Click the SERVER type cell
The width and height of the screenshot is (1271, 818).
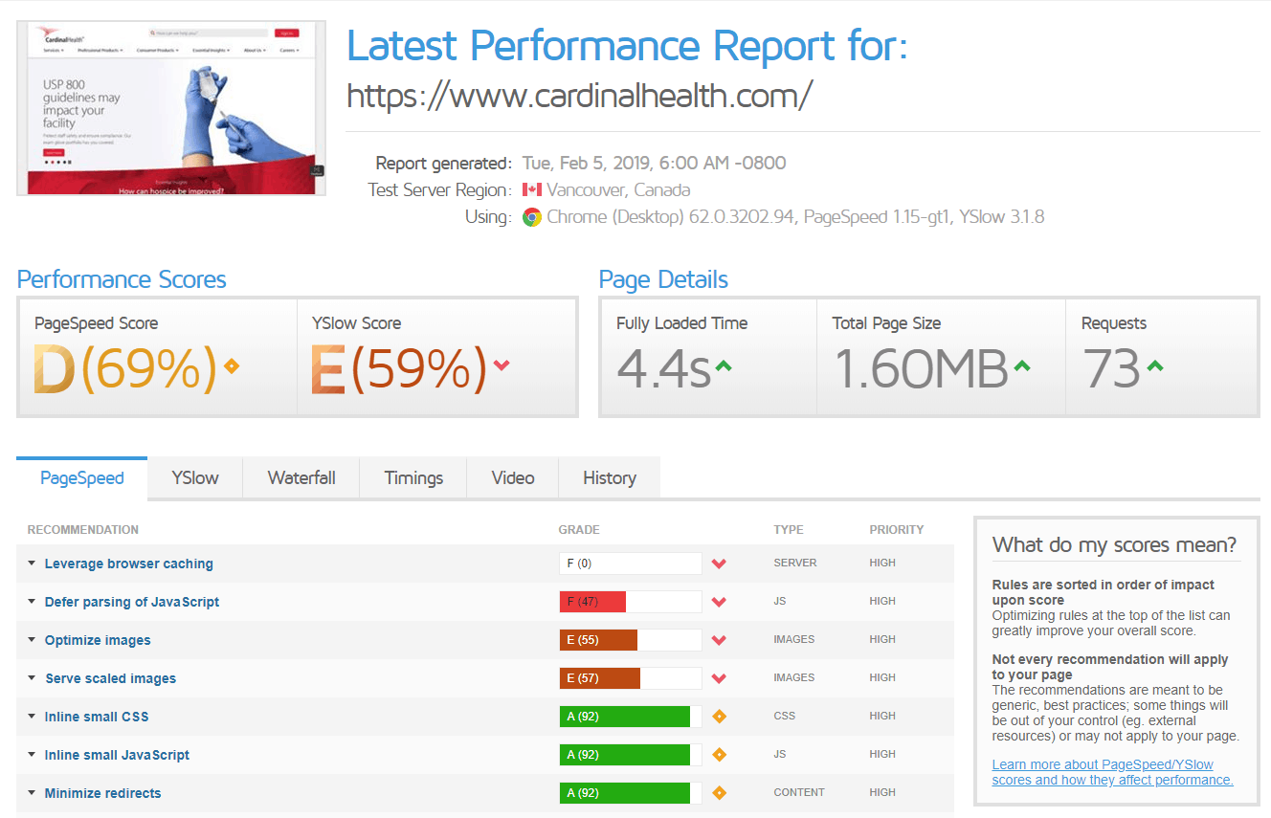coord(795,564)
